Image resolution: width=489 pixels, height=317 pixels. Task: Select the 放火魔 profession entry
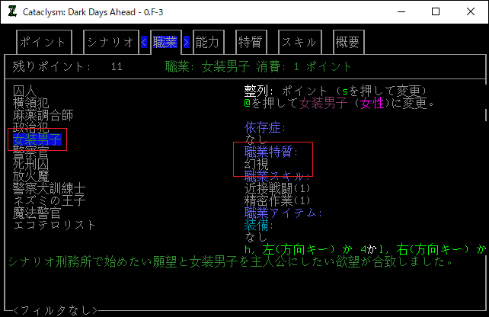click(x=30, y=176)
